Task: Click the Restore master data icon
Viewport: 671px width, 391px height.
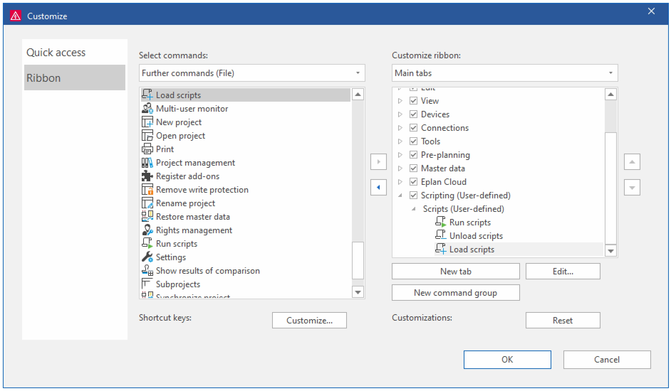Action: coord(147,216)
